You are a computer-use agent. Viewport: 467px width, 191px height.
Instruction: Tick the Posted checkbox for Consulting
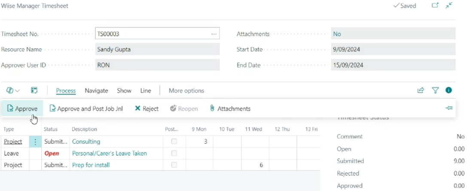point(174,142)
